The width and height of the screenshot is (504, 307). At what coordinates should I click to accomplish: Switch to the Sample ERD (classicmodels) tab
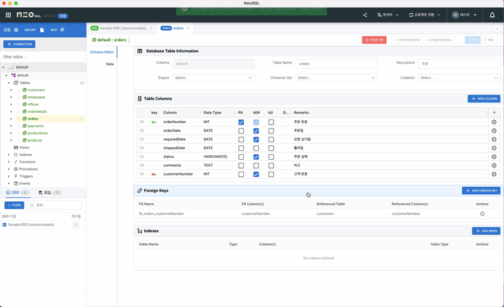pyautogui.click(x=120, y=28)
